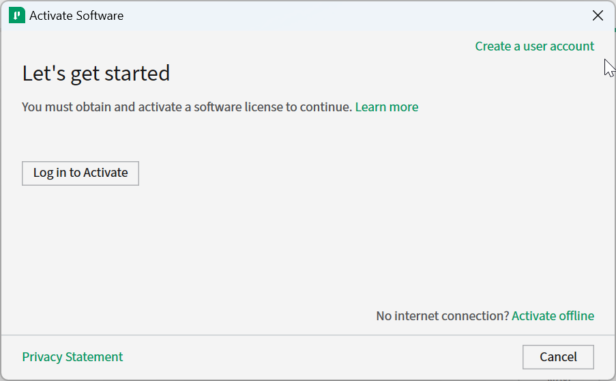The image size is (616, 381).
Task: Click the separator line above the footer
Action: coord(307,335)
